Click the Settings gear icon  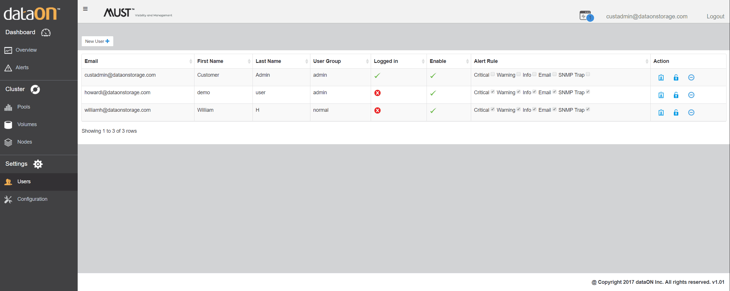38,164
